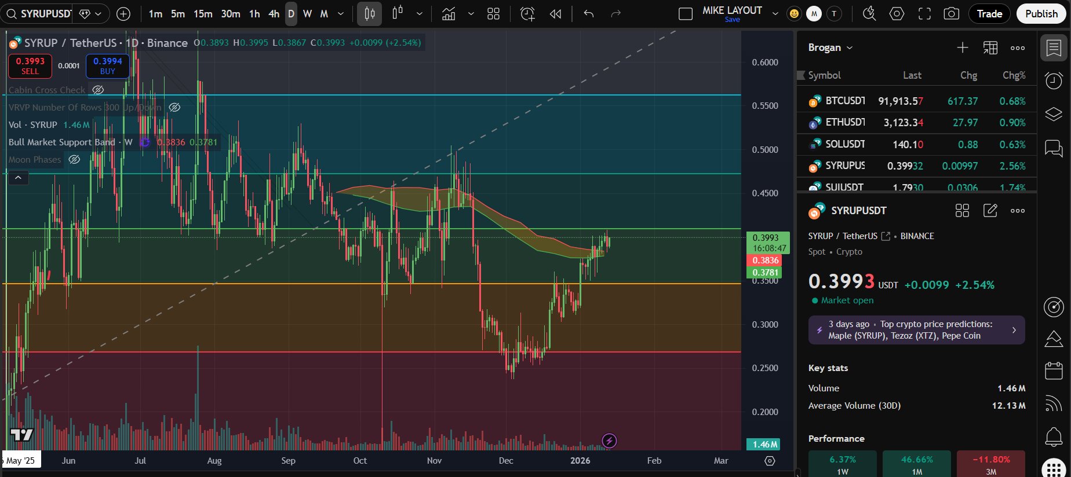Open the SYRUPUSDT details three-dot menu
This screenshot has height=477, width=1071.
tap(1018, 211)
